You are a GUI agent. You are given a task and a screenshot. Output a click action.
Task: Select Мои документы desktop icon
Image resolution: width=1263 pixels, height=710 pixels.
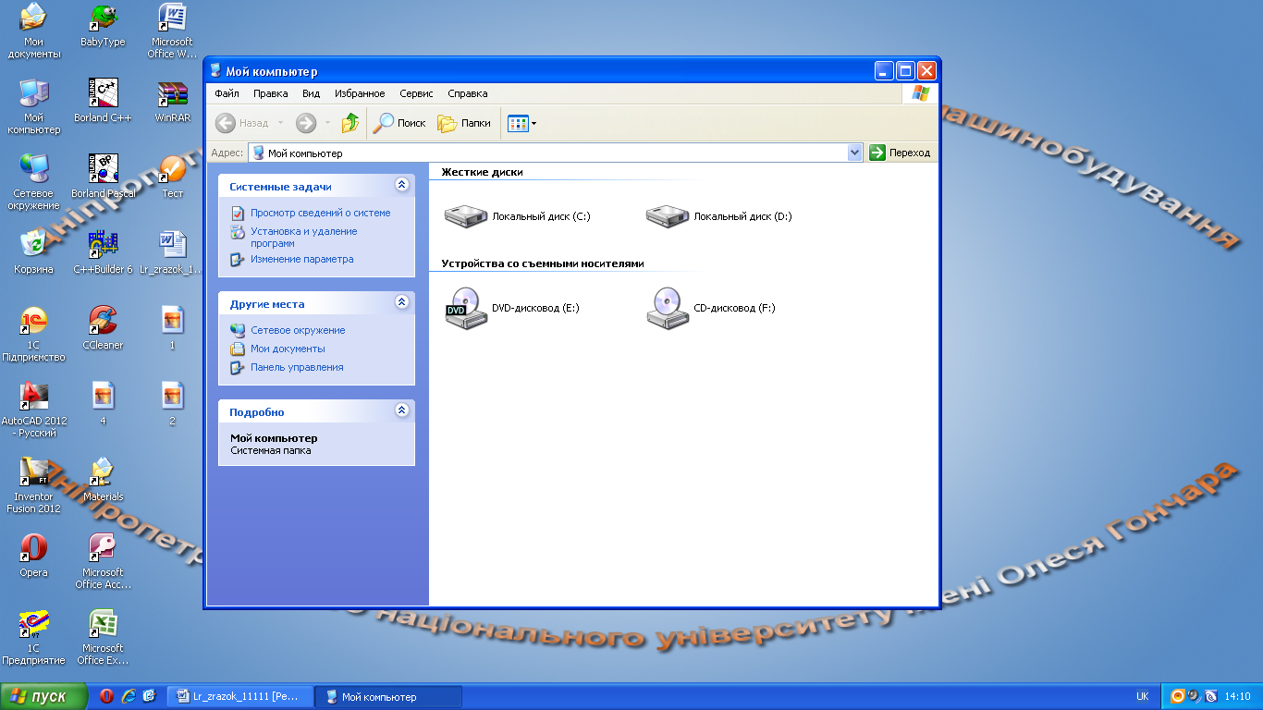[34, 32]
